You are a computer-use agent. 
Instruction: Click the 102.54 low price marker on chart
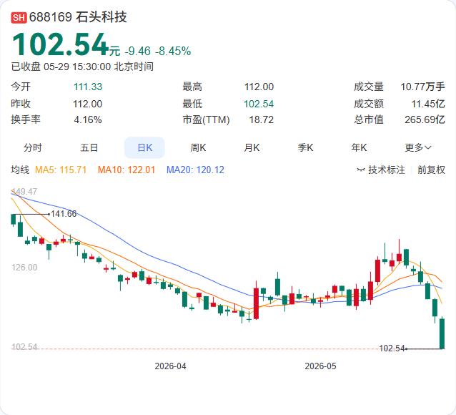392,348
